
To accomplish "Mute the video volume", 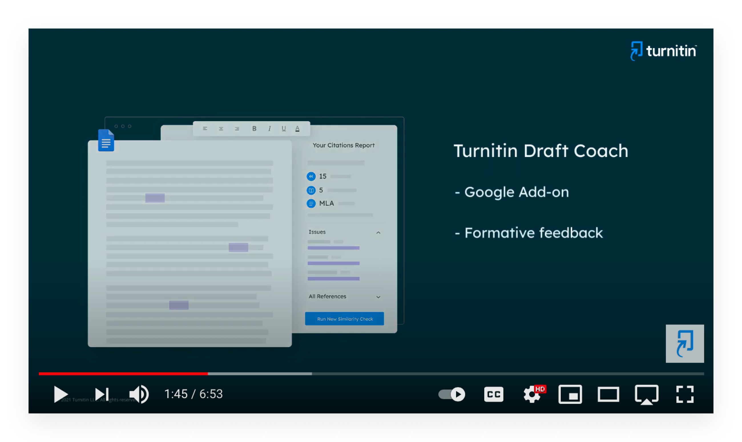I will 139,394.
